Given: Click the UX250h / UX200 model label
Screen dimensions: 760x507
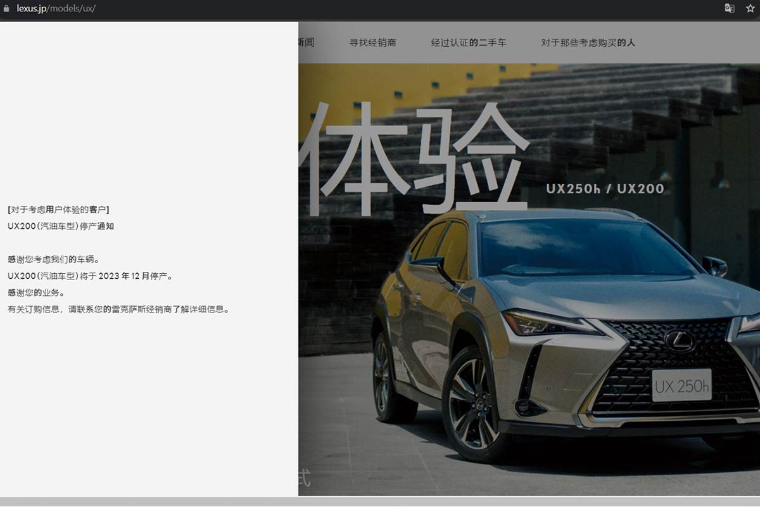Looking at the screenshot, I should (605, 189).
